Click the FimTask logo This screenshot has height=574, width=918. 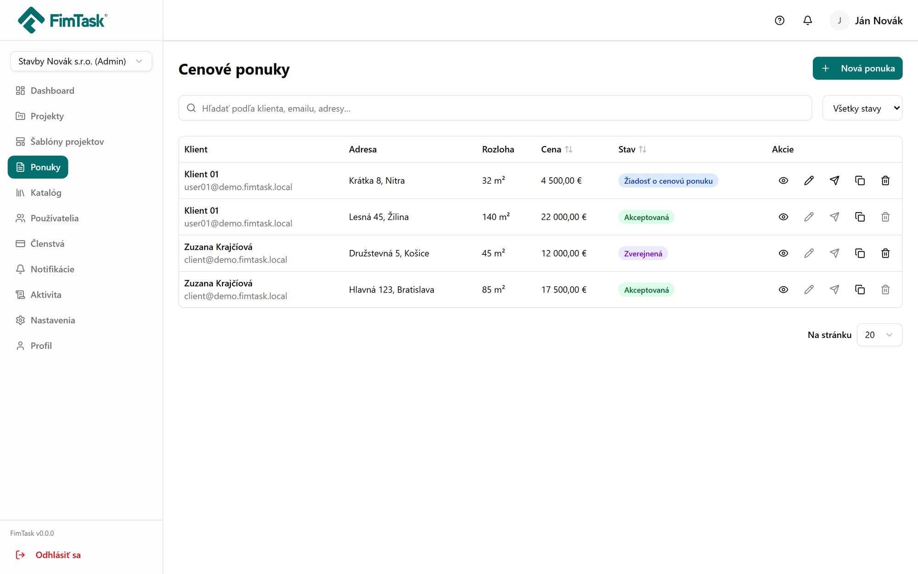click(x=62, y=20)
